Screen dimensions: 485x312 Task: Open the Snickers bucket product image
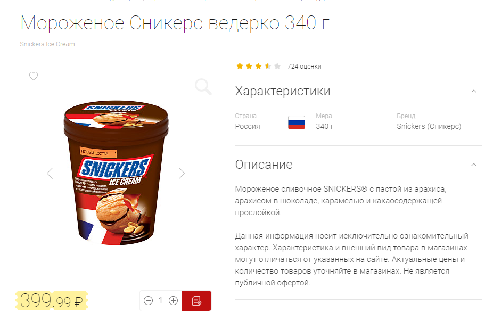[x=116, y=173]
